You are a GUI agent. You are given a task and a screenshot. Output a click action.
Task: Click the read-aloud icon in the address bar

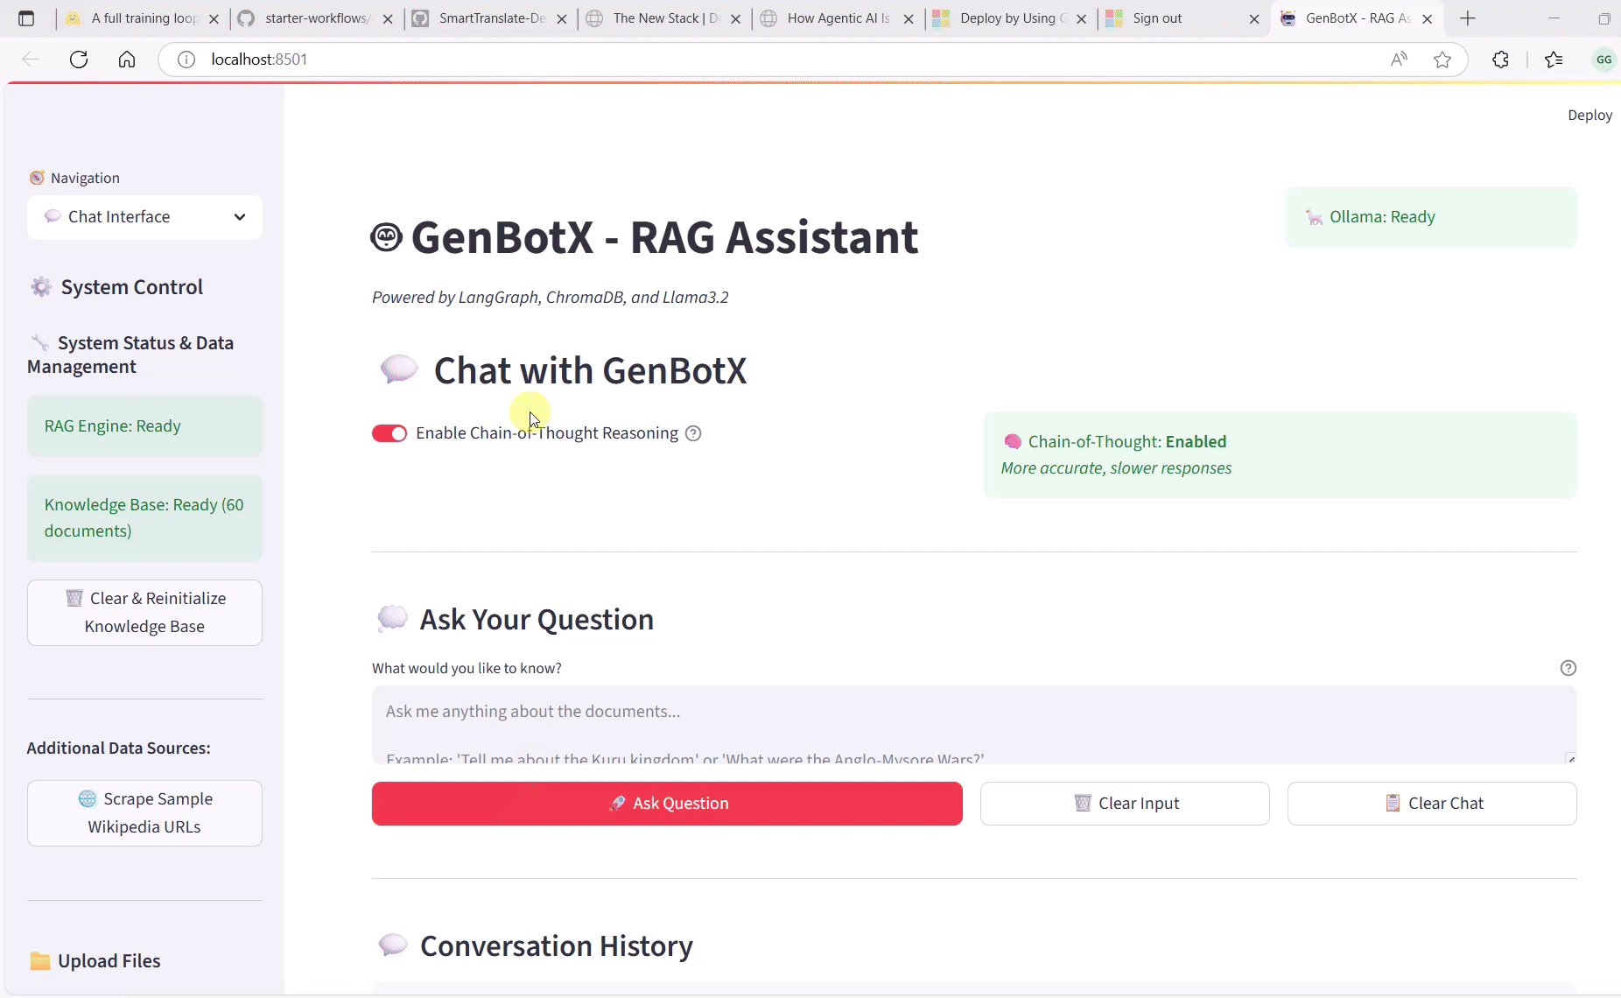click(1398, 59)
